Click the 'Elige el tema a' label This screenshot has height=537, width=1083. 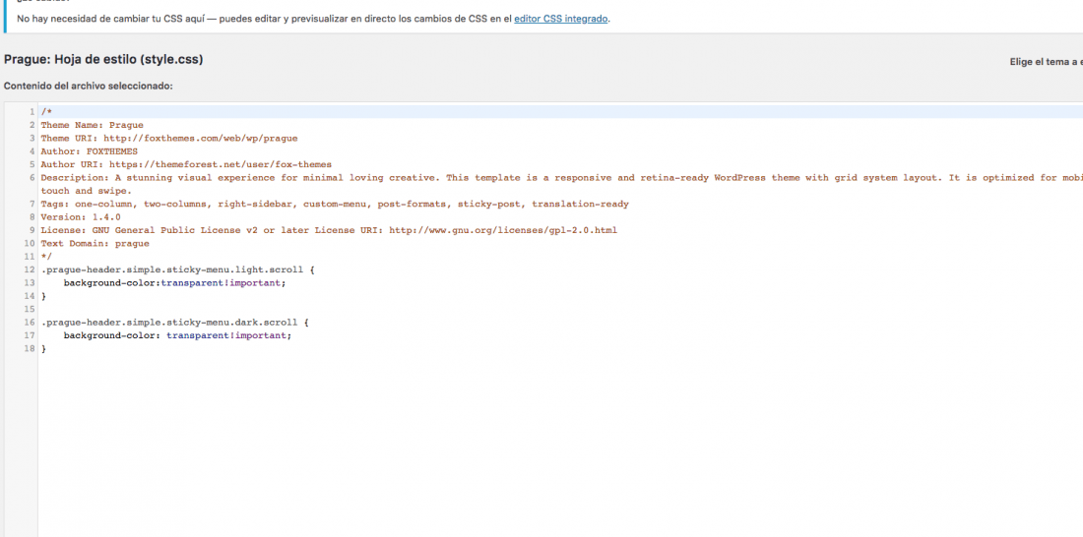point(1046,61)
